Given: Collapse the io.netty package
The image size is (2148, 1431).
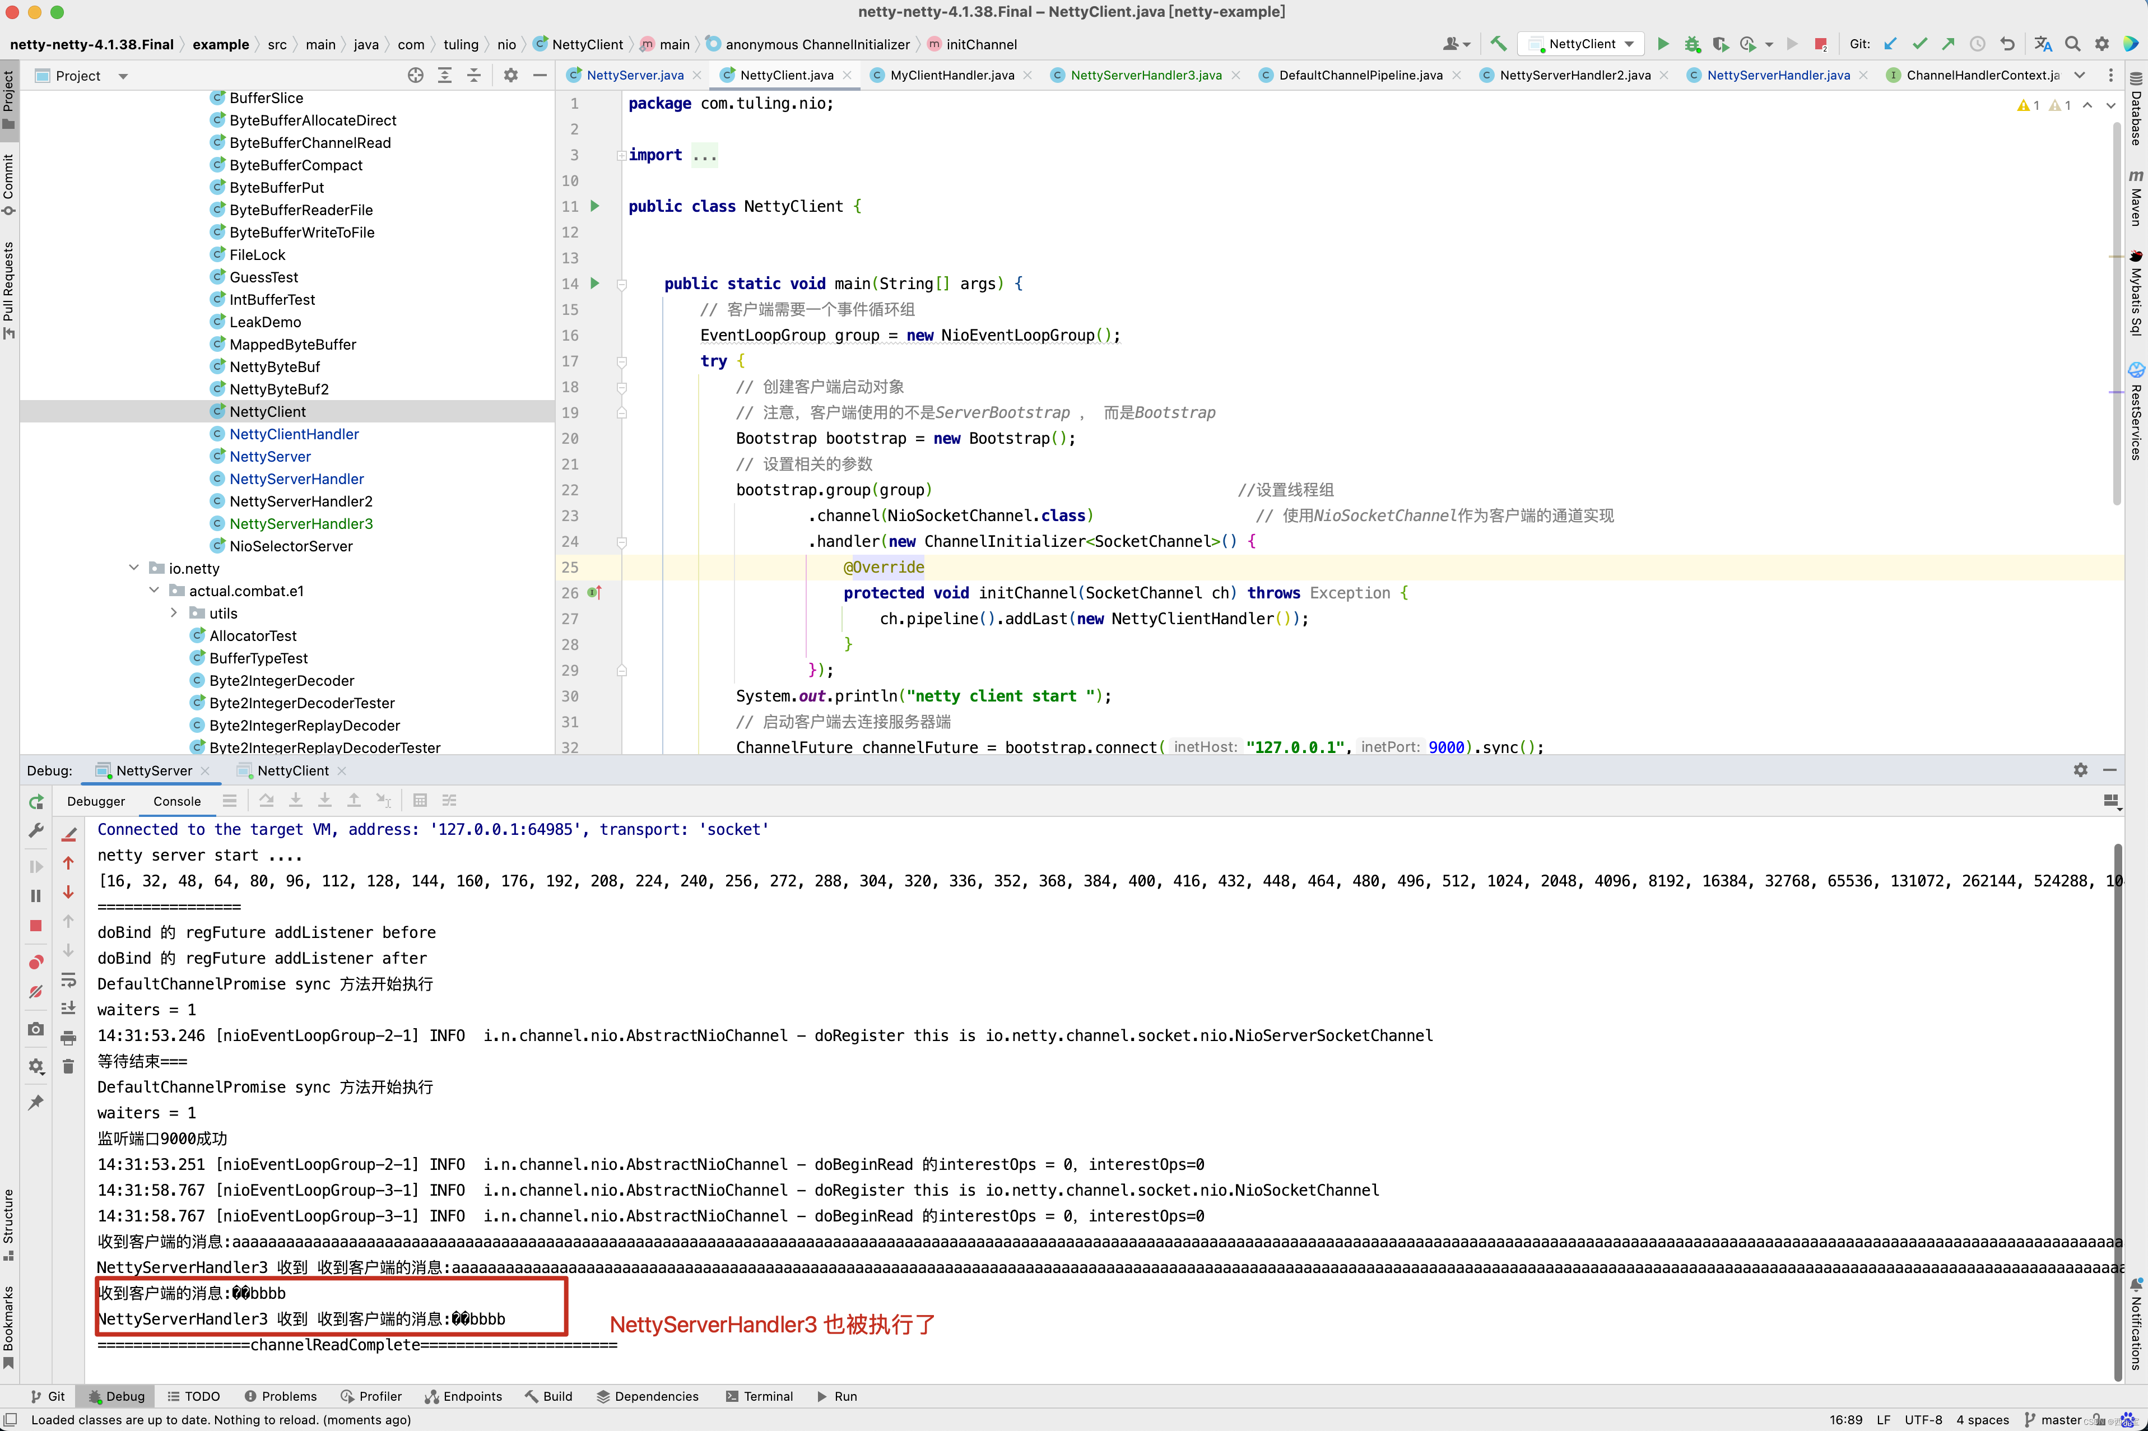Looking at the screenshot, I should (x=134, y=568).
